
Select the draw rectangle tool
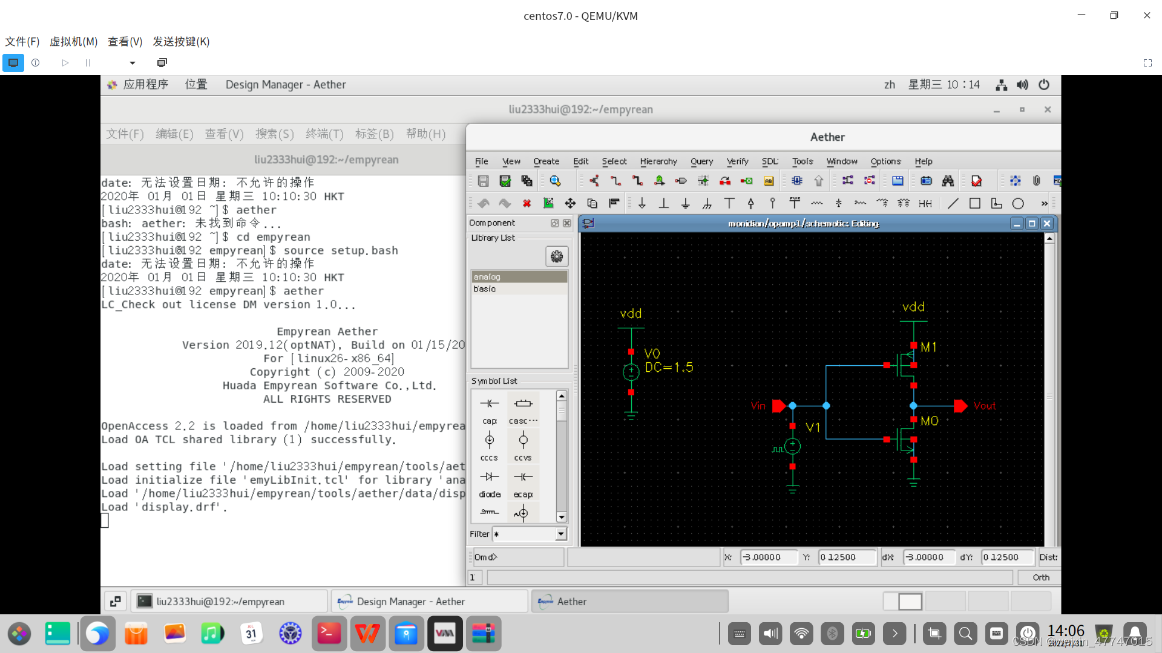point(974,204)
